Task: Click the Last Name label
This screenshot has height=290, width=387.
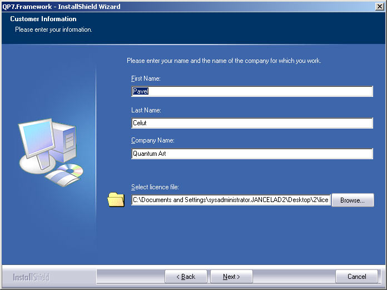Action: point(146,110)
